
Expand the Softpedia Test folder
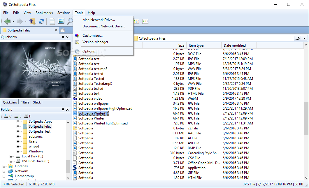pos(18,131)
